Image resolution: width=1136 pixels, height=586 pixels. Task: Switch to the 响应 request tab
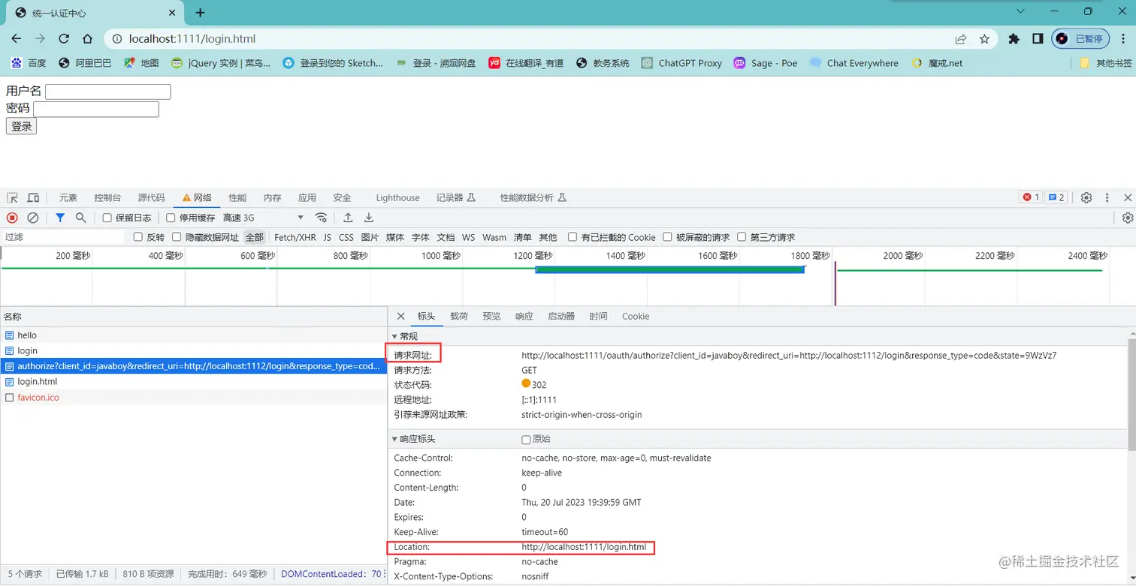(524, 317)
